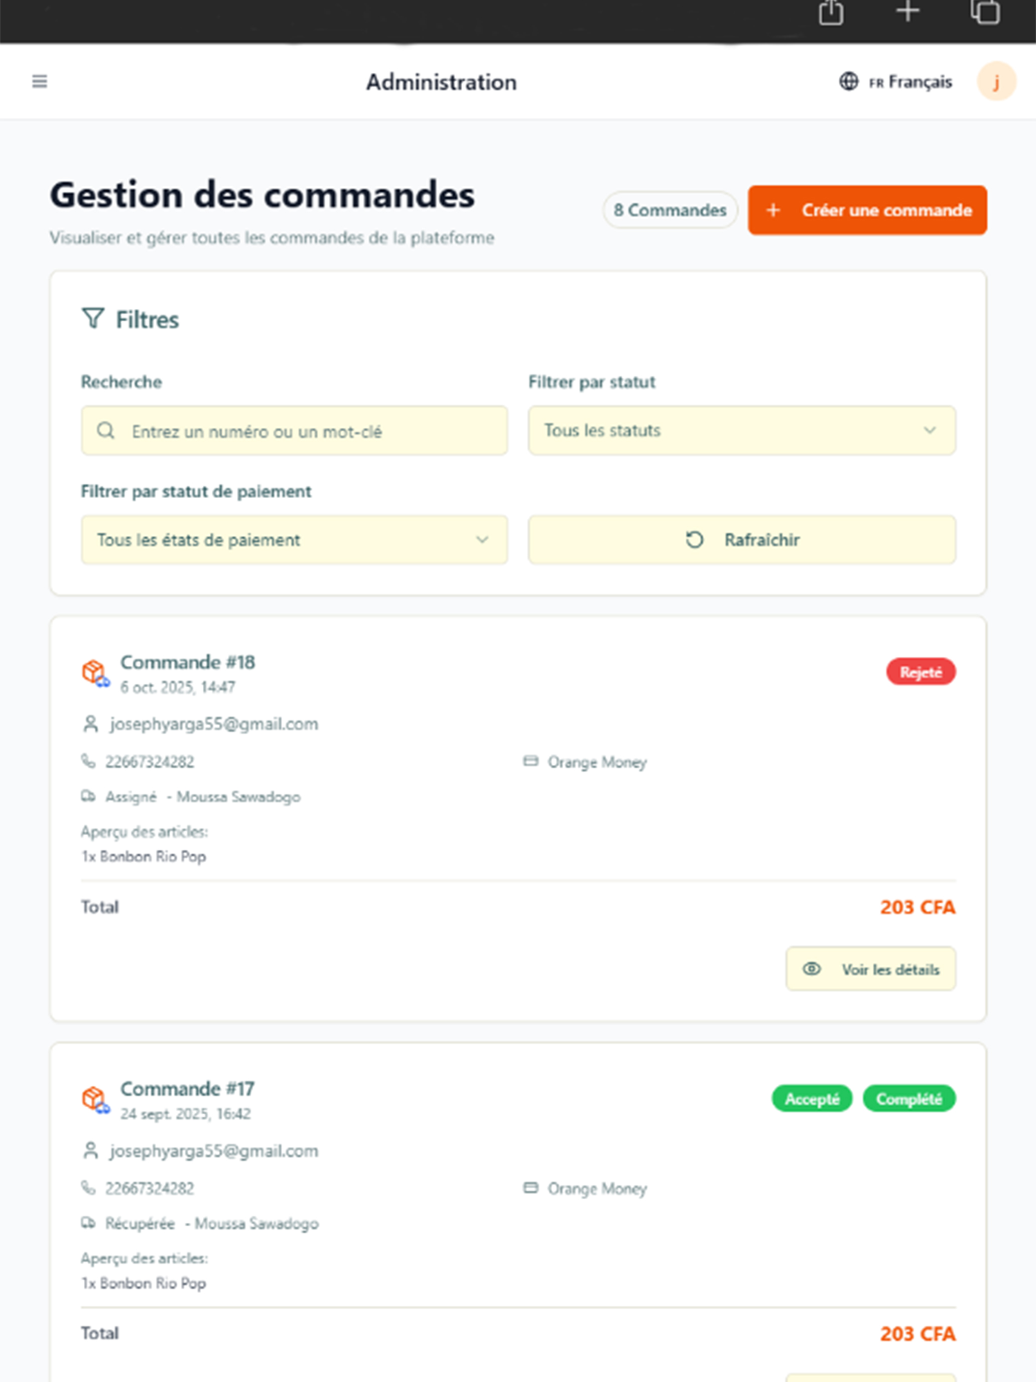Expand the Tous les statuts dropdown
1036x1382 pixels.
coord(741,430)
